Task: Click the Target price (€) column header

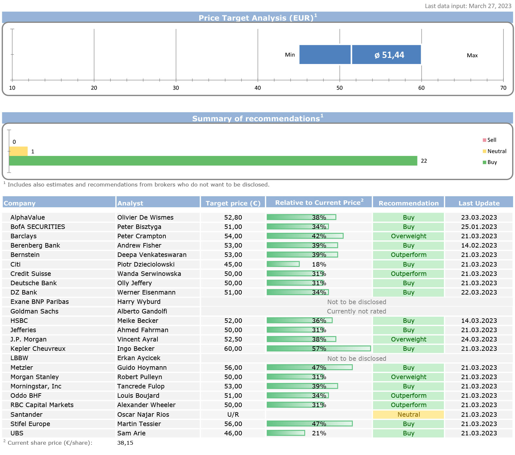Action: 233,202
